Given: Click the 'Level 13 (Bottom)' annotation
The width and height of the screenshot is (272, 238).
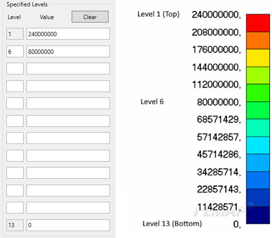Looking at the screenshot, I should point(172,224).
